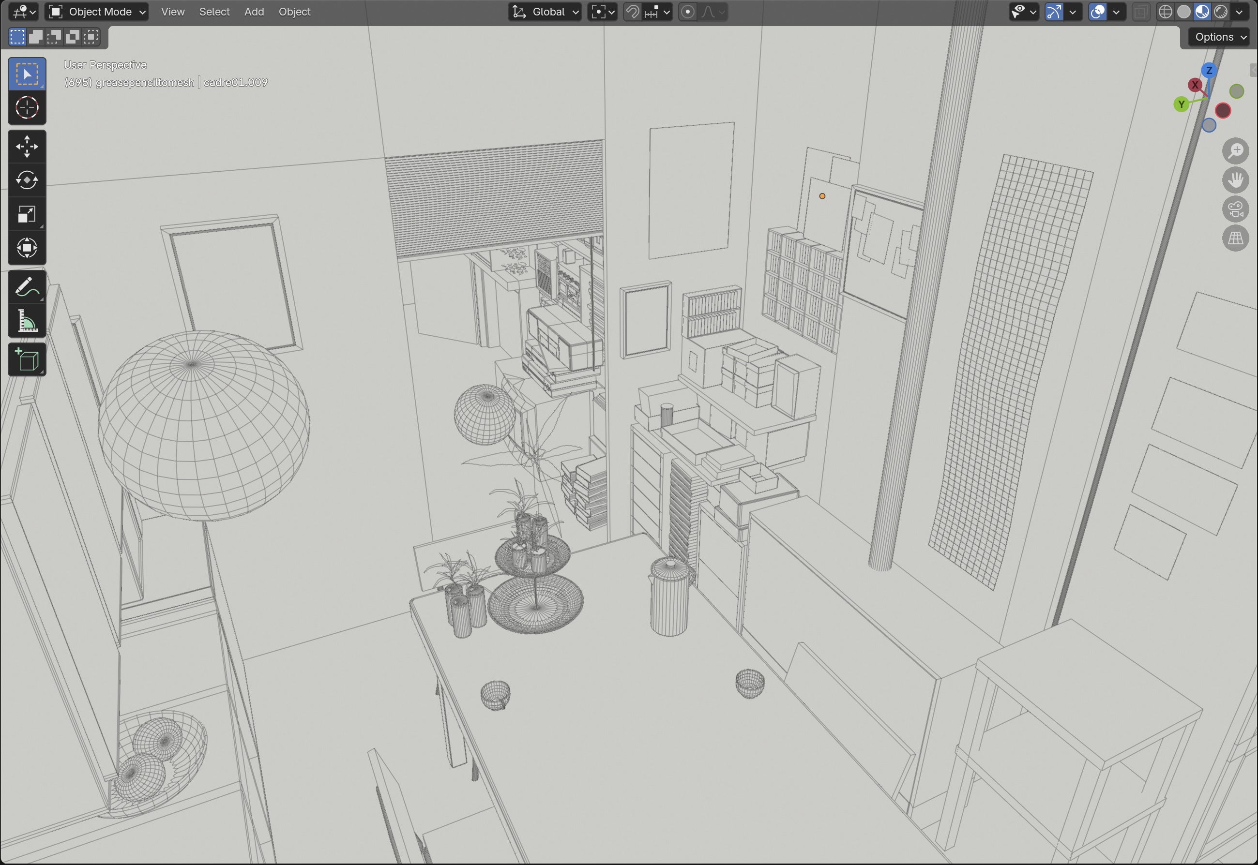Toggle X-ray mode button
The height and width of the screenshot is (865, 1258).
point(1141,12)
